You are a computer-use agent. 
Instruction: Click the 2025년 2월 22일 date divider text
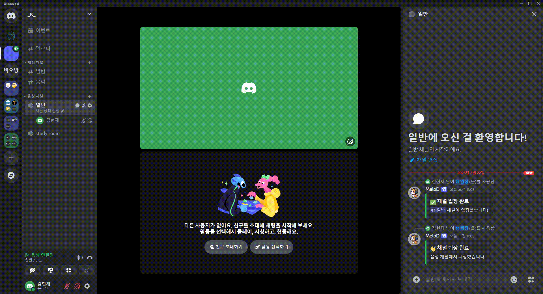click(x=471, y=173)
